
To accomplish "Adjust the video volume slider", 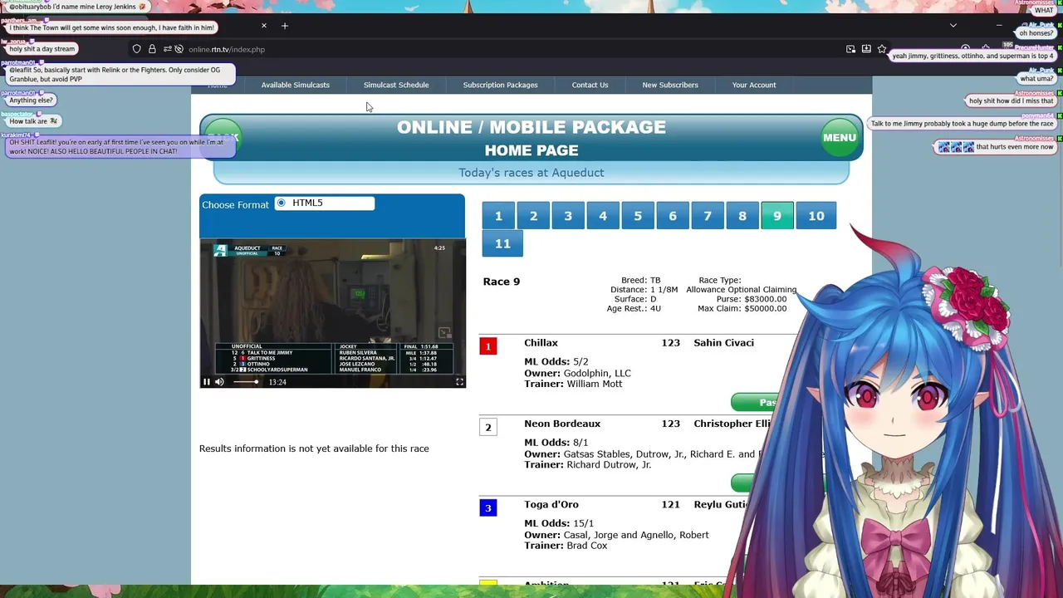I will 245,382.
